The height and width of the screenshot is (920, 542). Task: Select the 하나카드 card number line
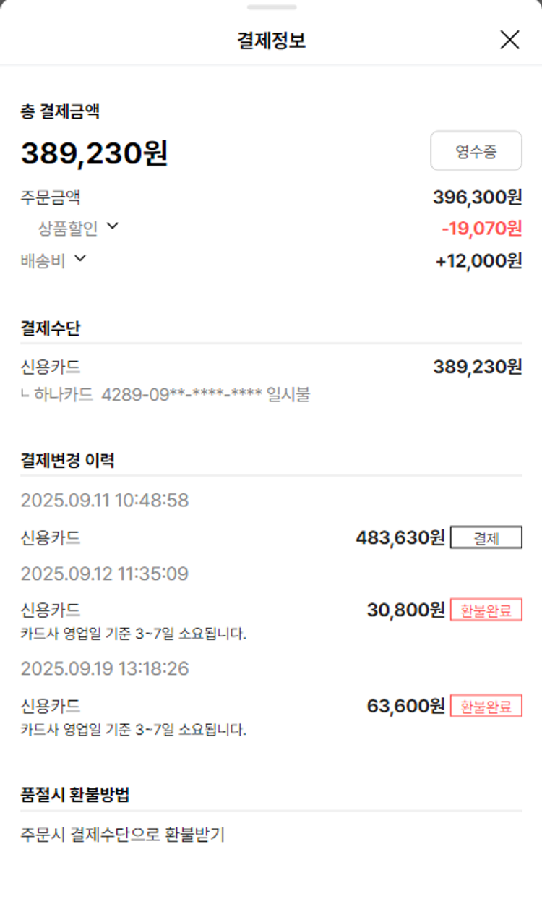165,395
